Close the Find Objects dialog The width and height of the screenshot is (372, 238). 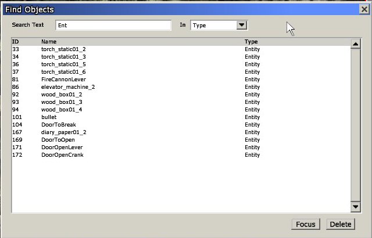[x=364, y=9]
